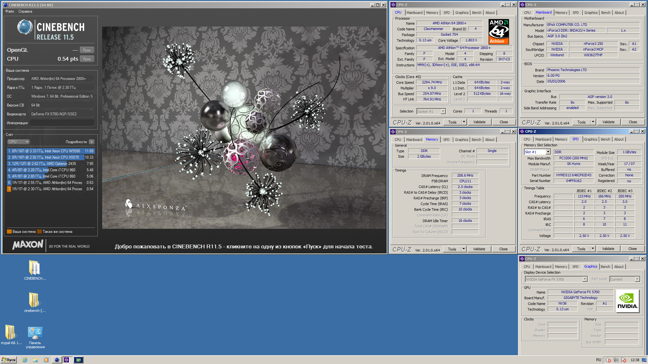The height and width of the screenshot is (364, 648).
Task: Expand the Подробности details arrow
Action: [x=92, y=142]
